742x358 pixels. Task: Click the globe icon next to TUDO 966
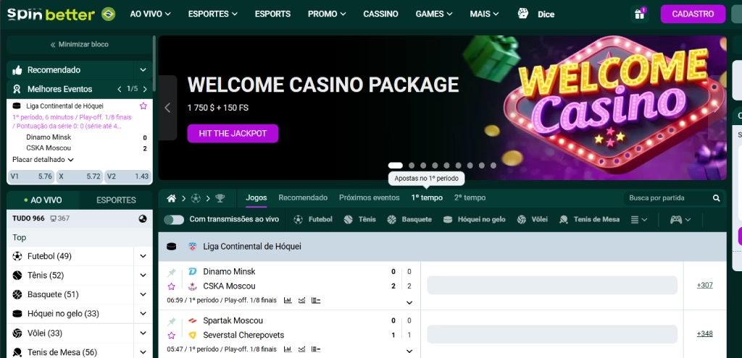(143, 218)
